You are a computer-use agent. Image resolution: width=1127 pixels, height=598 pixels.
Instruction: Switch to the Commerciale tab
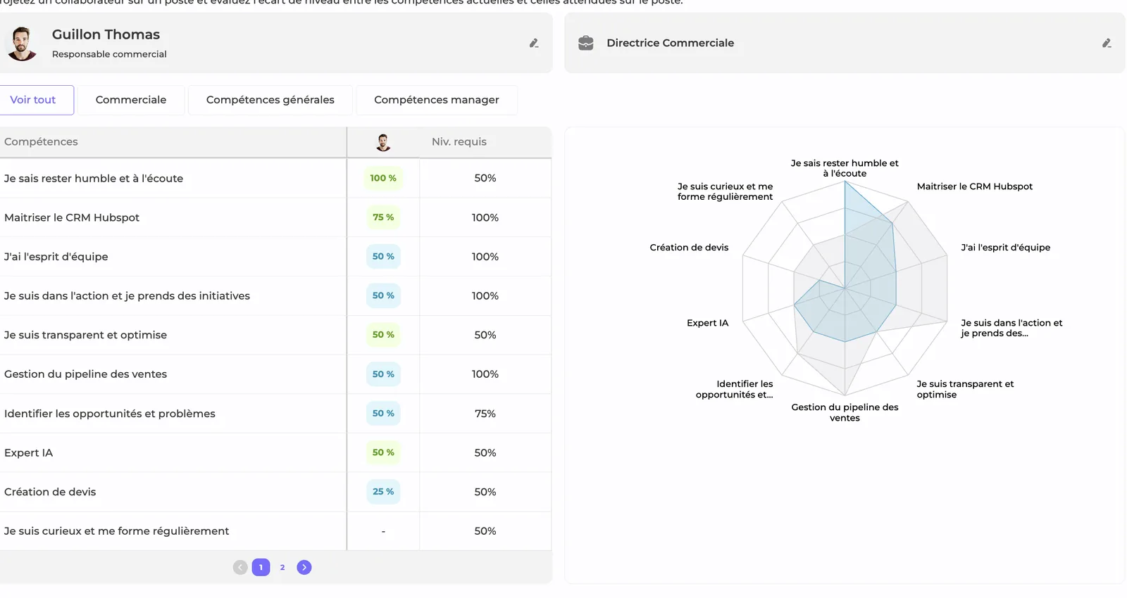tap(131, 100)
